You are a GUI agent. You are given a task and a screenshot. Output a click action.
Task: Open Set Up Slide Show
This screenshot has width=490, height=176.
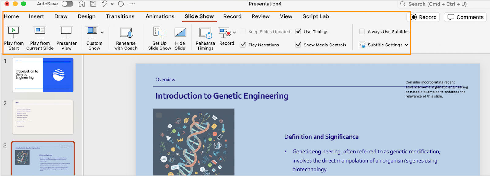tap(159, 33)
